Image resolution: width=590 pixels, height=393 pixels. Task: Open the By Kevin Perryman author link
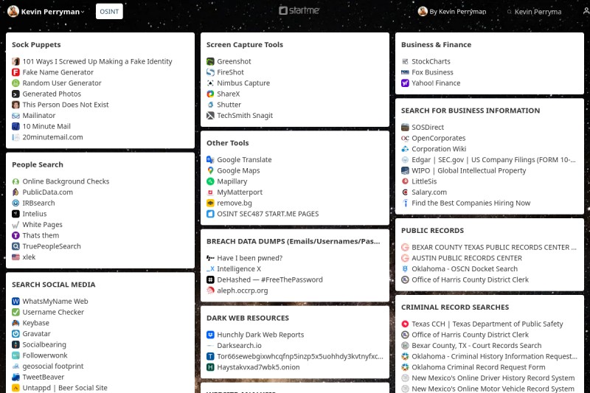[x=452, y=12]
